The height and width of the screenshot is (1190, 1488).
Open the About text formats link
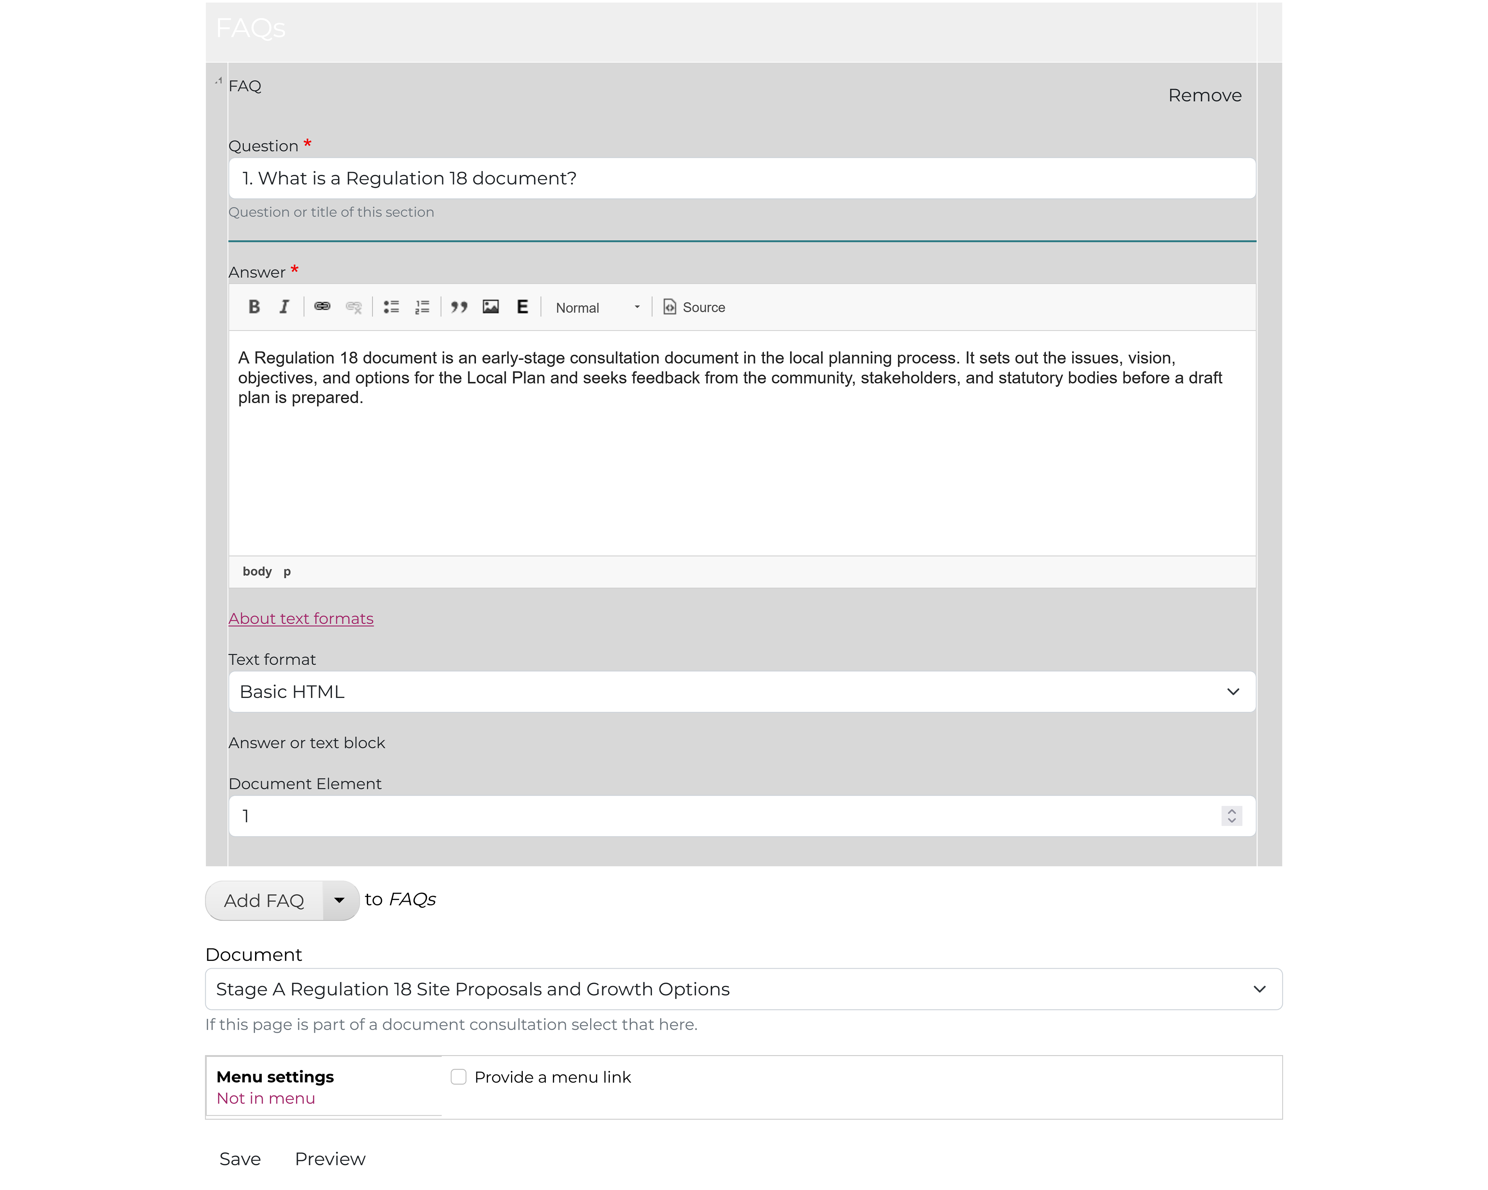click(301, 619)
